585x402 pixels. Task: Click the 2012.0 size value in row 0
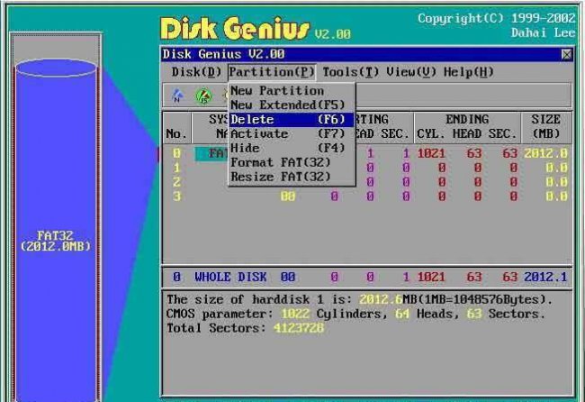pos(545,153)
